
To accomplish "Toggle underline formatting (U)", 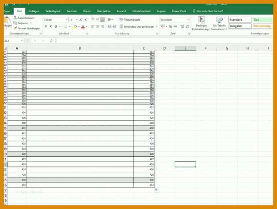I will pyautogui.click(x=56, y=27).
